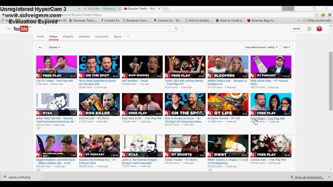333x187 pixels.
Task: Click the back arrow button beside Uploads
Action: tap(40, 47)
